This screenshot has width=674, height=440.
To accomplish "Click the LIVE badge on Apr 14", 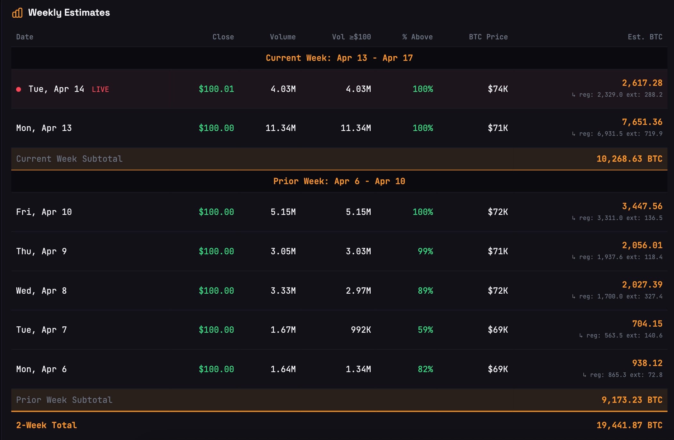I will [100, 89].
